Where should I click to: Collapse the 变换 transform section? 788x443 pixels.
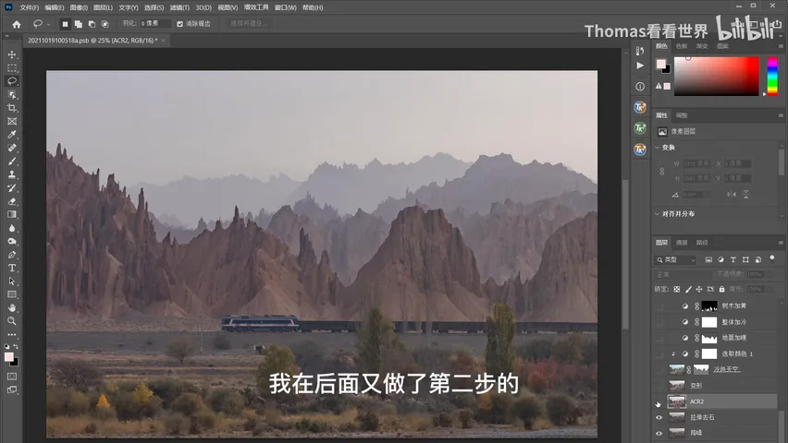tap(658, 148)
